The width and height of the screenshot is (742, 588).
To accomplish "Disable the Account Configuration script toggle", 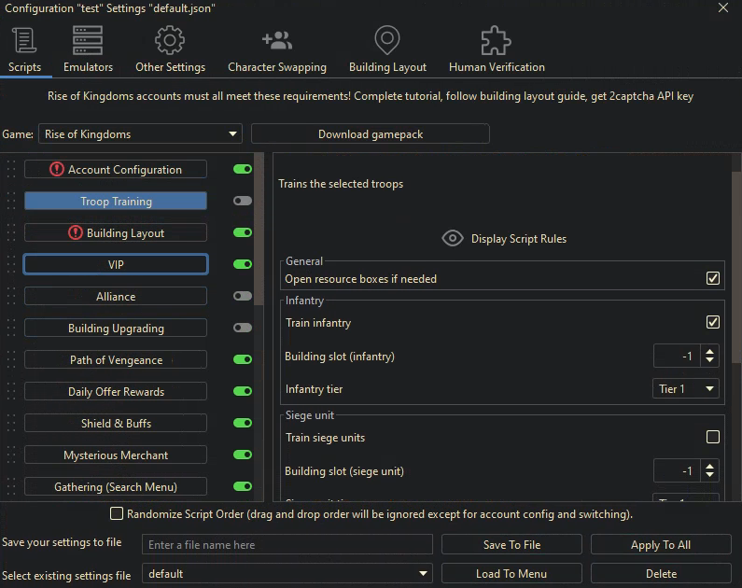I will pyautogui.click(x=243, y=169).
